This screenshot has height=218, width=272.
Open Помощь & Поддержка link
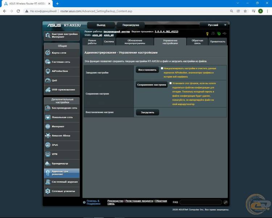point(93,202)
